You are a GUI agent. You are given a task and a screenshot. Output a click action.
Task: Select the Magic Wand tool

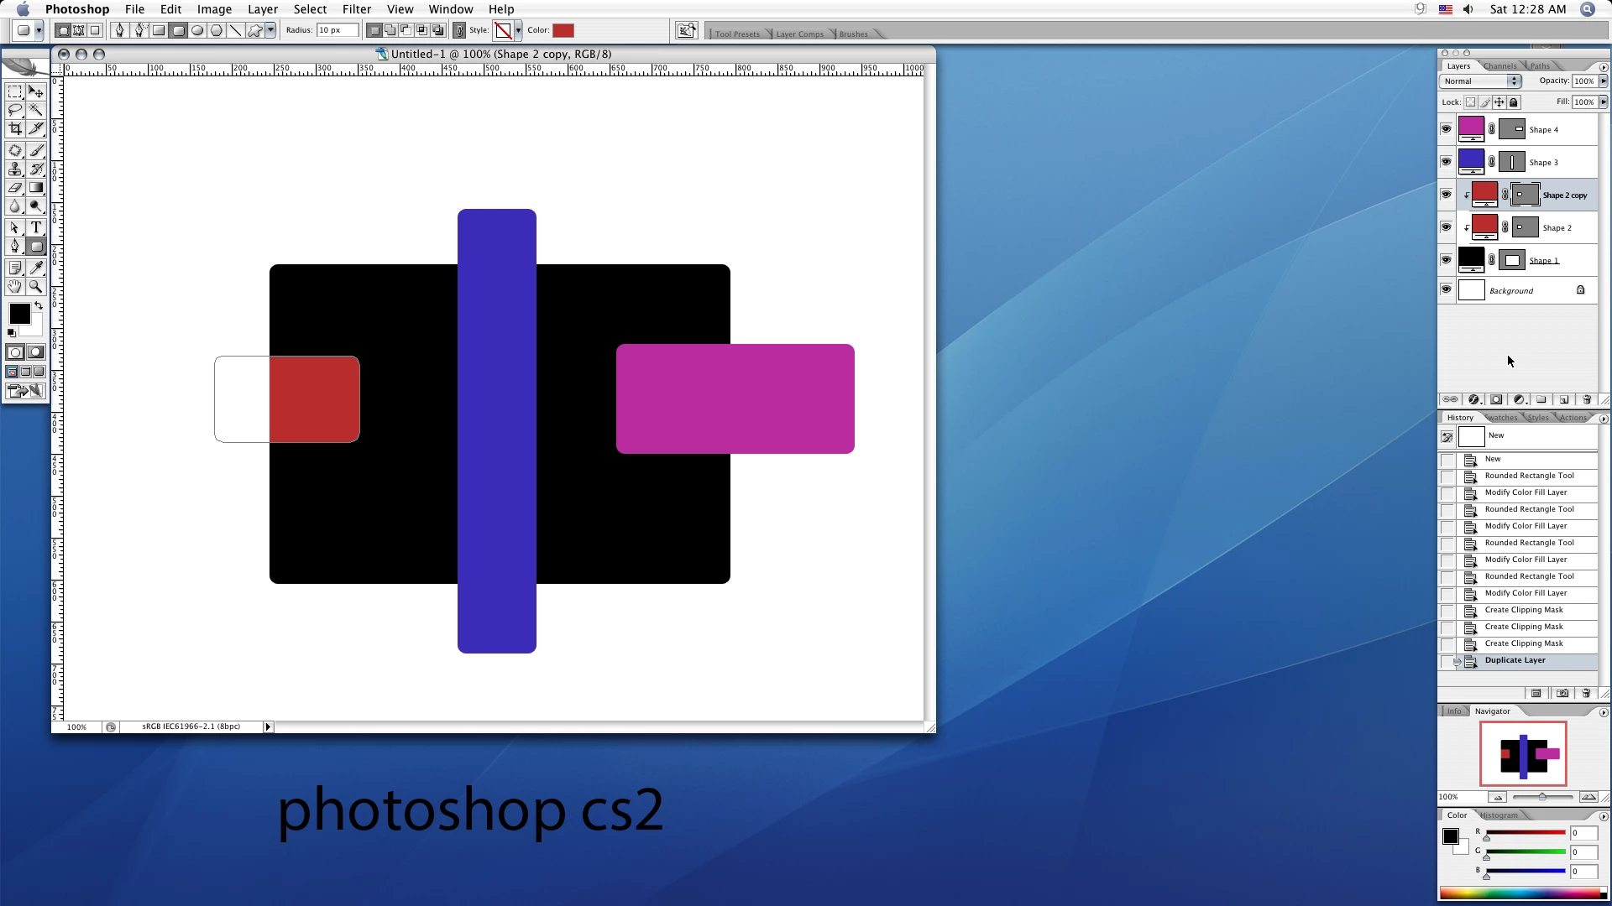pos(35,110)
